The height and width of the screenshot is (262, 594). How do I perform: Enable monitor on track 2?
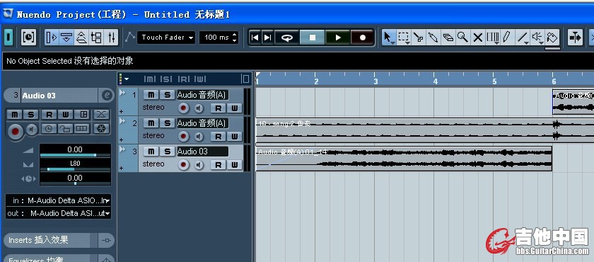tap(199, 137)
